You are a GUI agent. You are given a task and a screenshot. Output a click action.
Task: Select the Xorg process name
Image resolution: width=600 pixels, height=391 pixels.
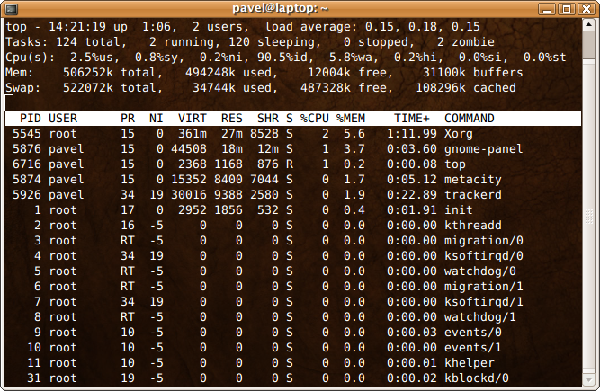[459, 134]
